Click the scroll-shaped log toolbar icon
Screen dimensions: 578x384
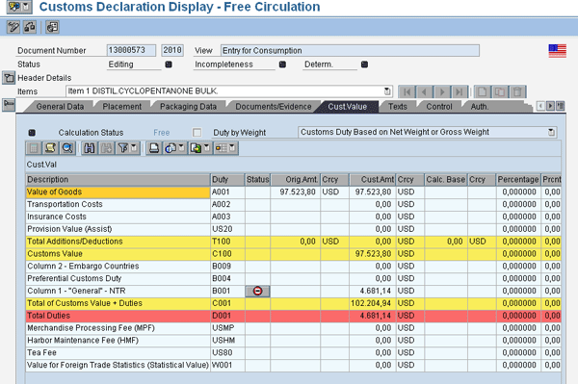pos(50,148)
